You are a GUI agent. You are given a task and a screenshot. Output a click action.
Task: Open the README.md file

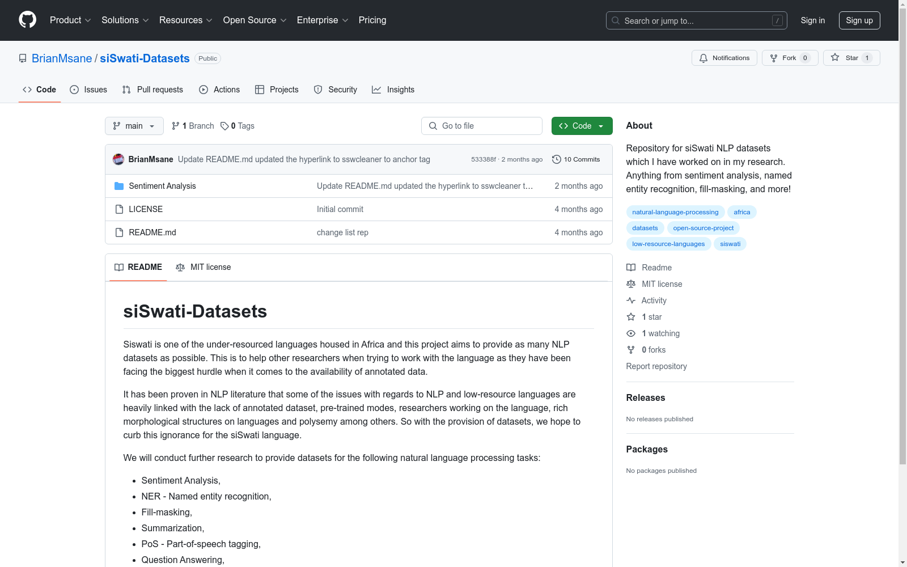pos(152,232)
